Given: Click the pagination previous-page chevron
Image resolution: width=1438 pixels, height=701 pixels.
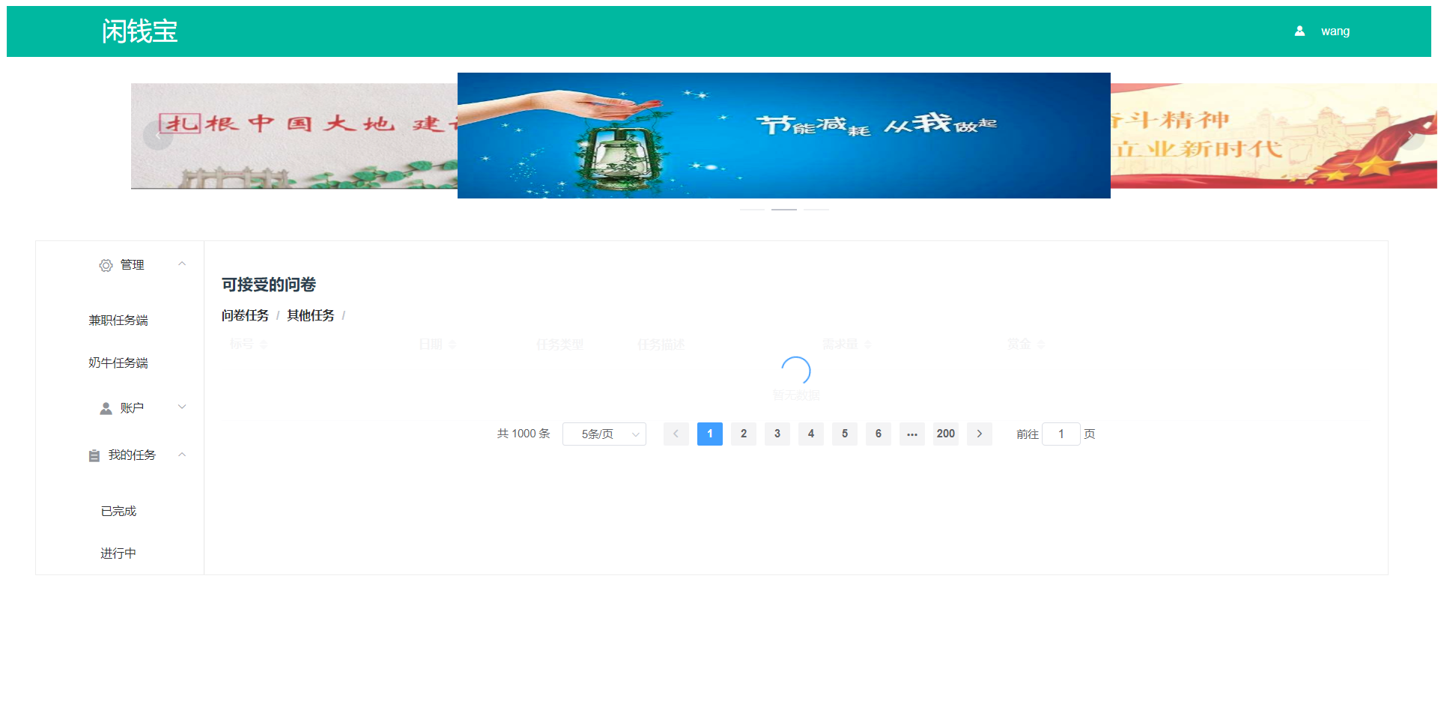Looking at the screenshot, I should point(676,434).
